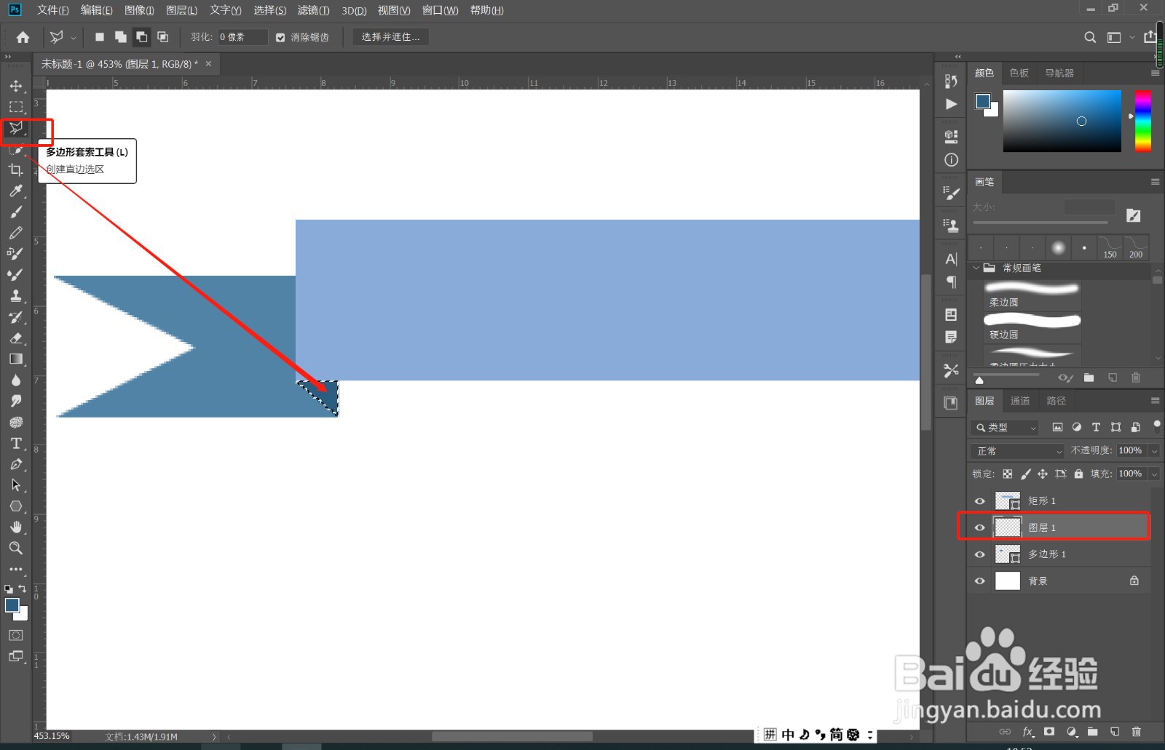Select the Eyedropper tool
1165x750 pixels.
[16, 191]
